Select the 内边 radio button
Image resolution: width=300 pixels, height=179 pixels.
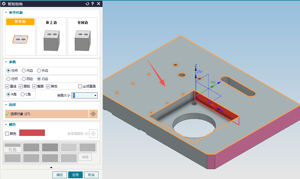(x=24, y=71)
